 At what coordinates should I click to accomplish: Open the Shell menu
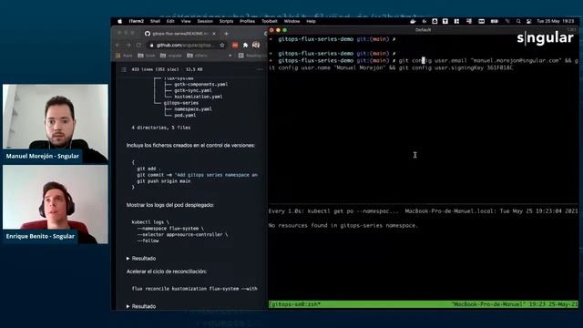point(155,21)
